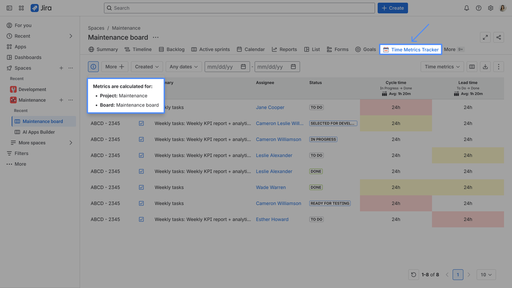This screenshot has height=288, width=512.
Task: Click the Search field
Action: point(239,8)
